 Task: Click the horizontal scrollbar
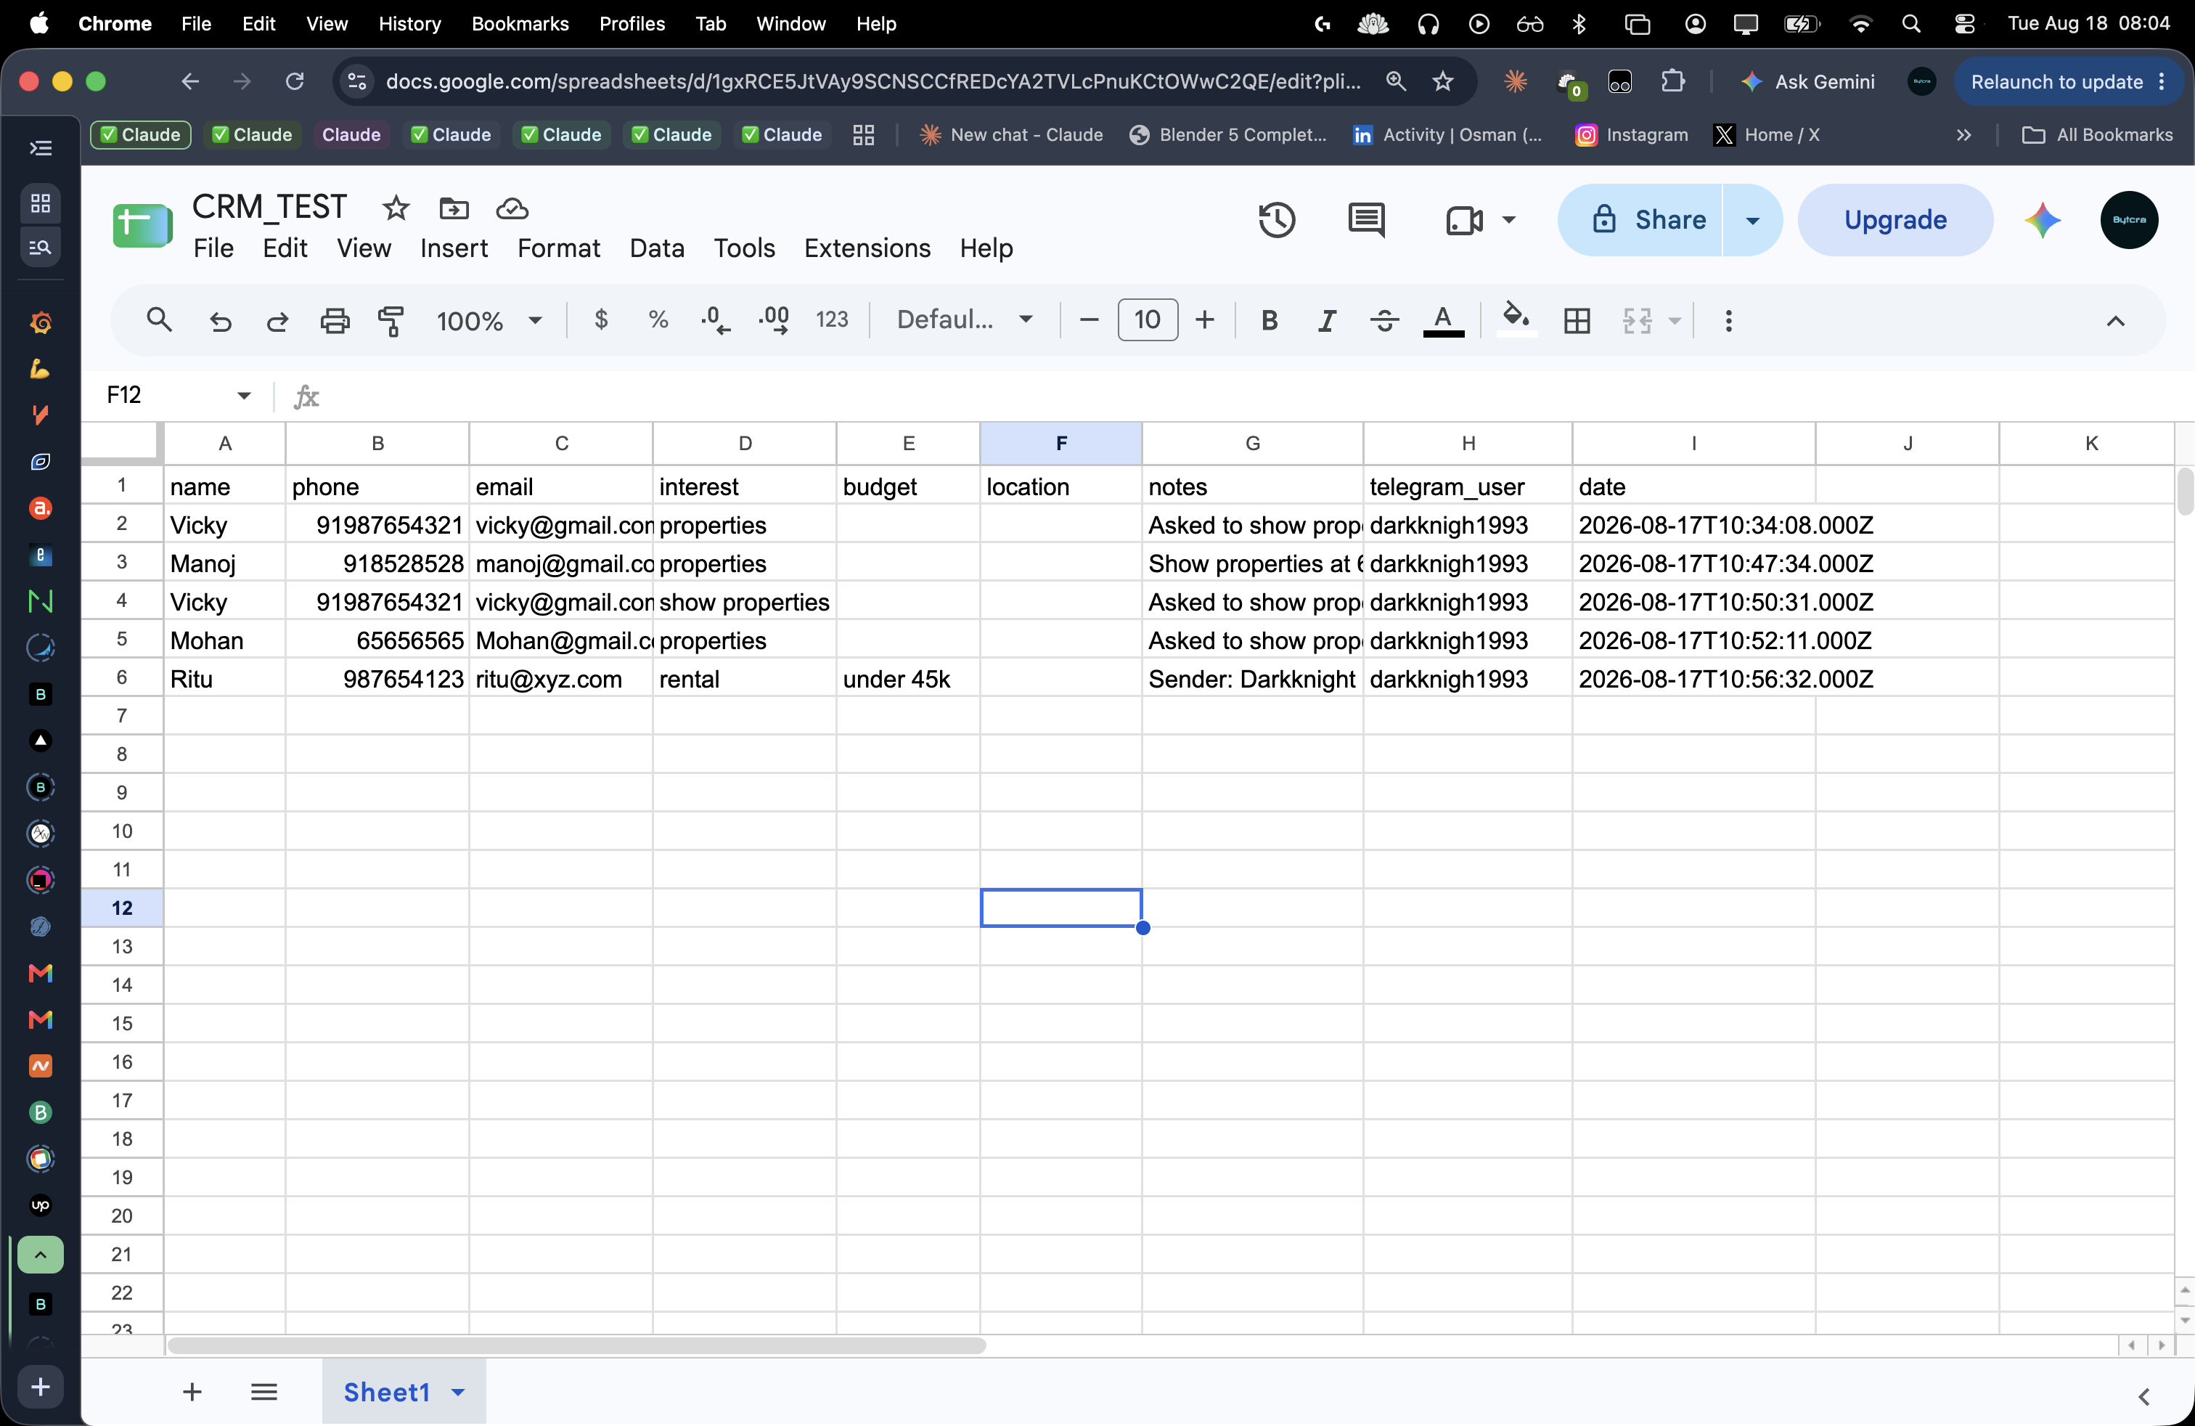click(x=576, y=1345)
